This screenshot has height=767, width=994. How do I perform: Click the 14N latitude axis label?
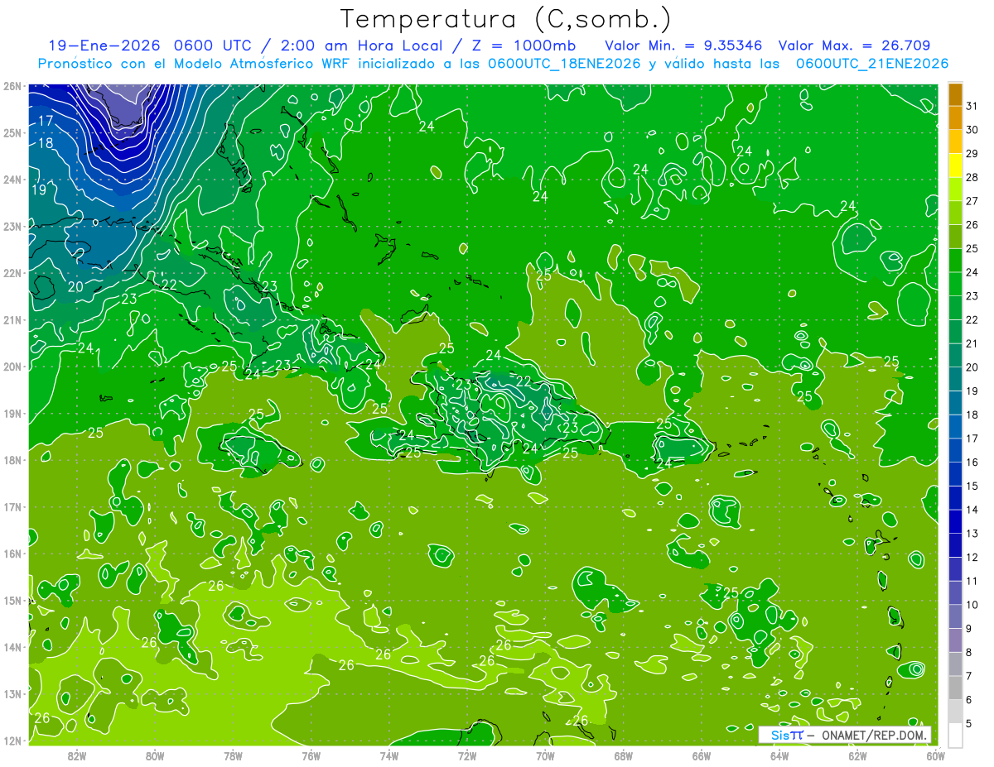coord(12,647)
